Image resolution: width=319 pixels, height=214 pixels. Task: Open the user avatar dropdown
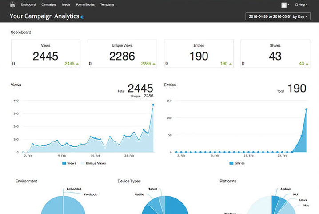[285, 5]
